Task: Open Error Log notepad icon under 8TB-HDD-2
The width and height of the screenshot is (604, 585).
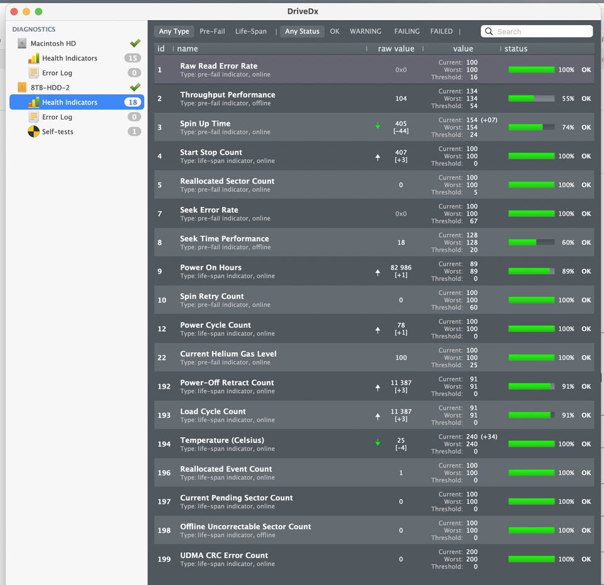Action: click(33, 117)
